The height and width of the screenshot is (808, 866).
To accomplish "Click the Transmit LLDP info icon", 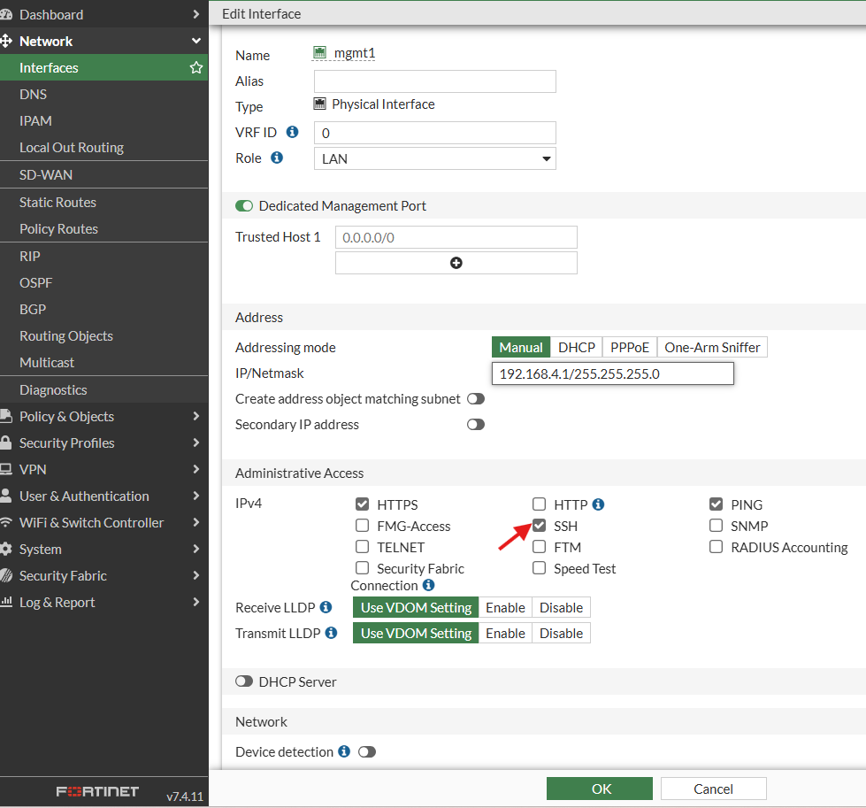I will [332, 632].
